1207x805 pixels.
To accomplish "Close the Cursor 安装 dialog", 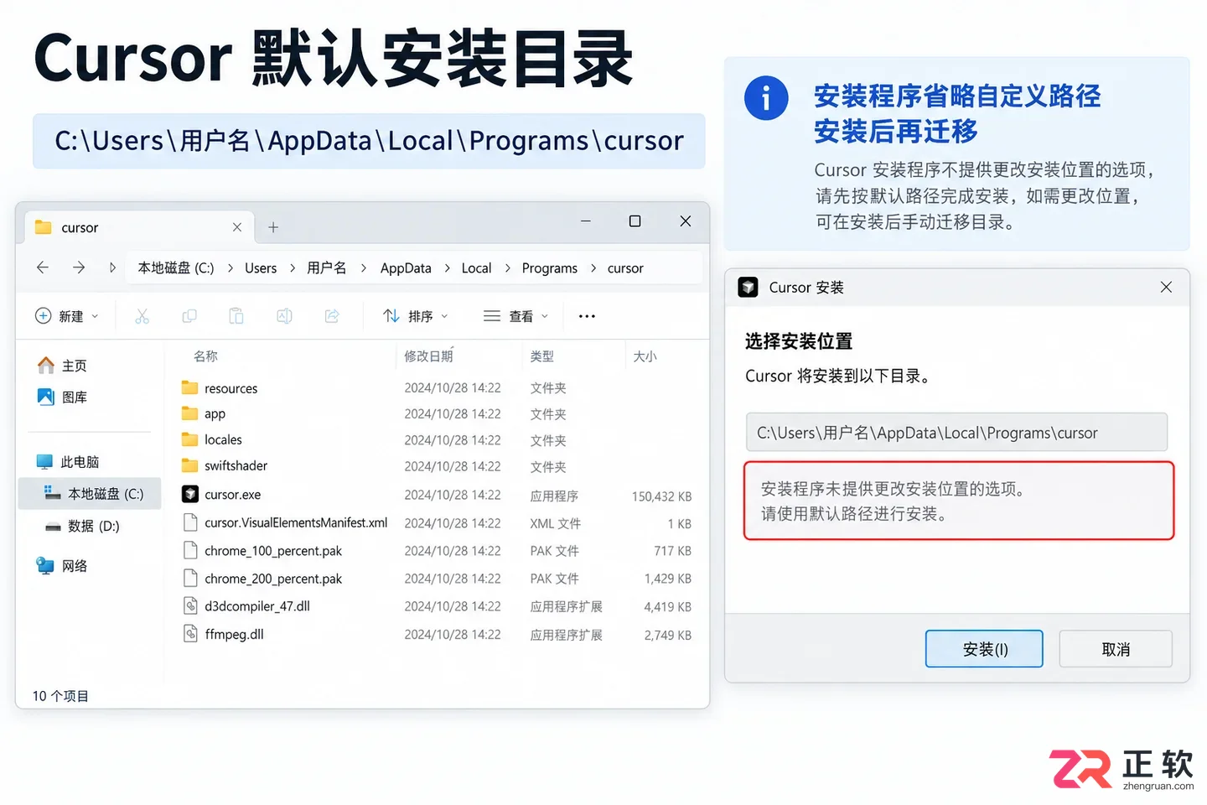I will (x=1166, y=287).
